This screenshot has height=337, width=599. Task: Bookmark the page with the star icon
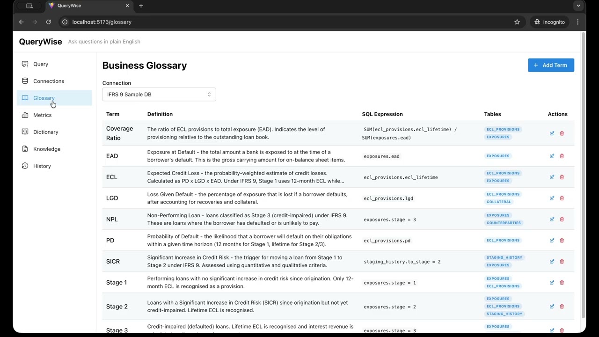tap(517, 22)
